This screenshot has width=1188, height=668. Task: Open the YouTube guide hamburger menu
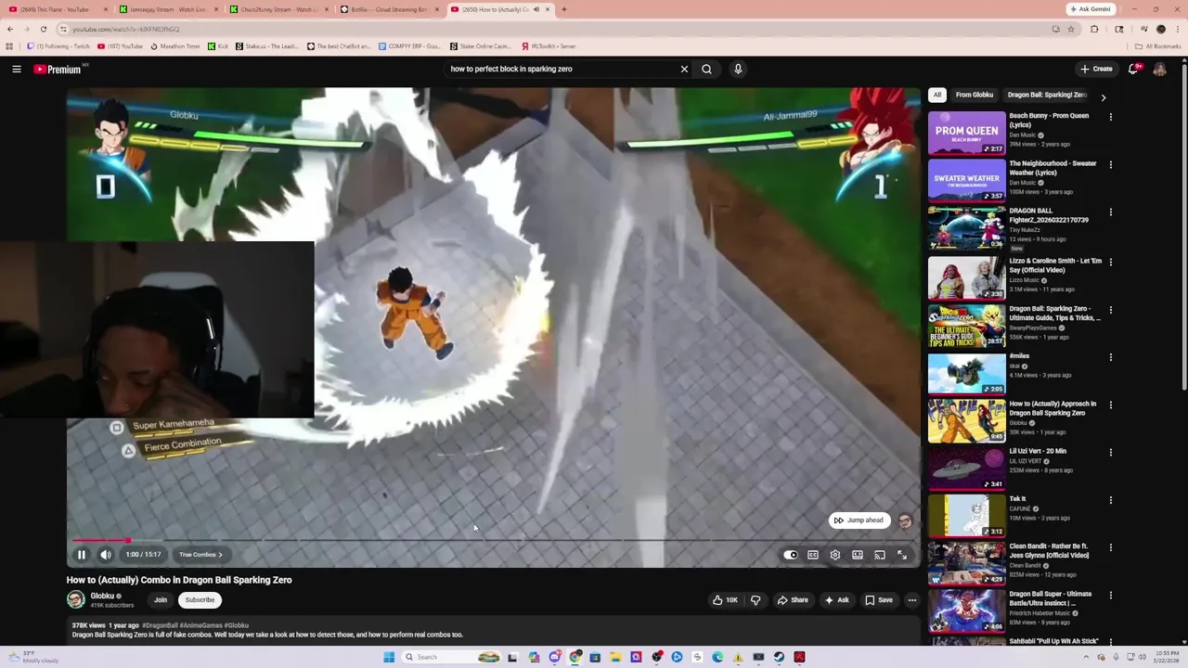pos(17,69)
